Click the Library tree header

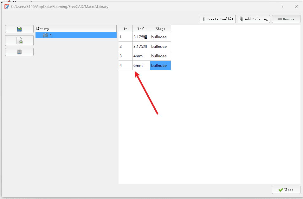[76, 29]
